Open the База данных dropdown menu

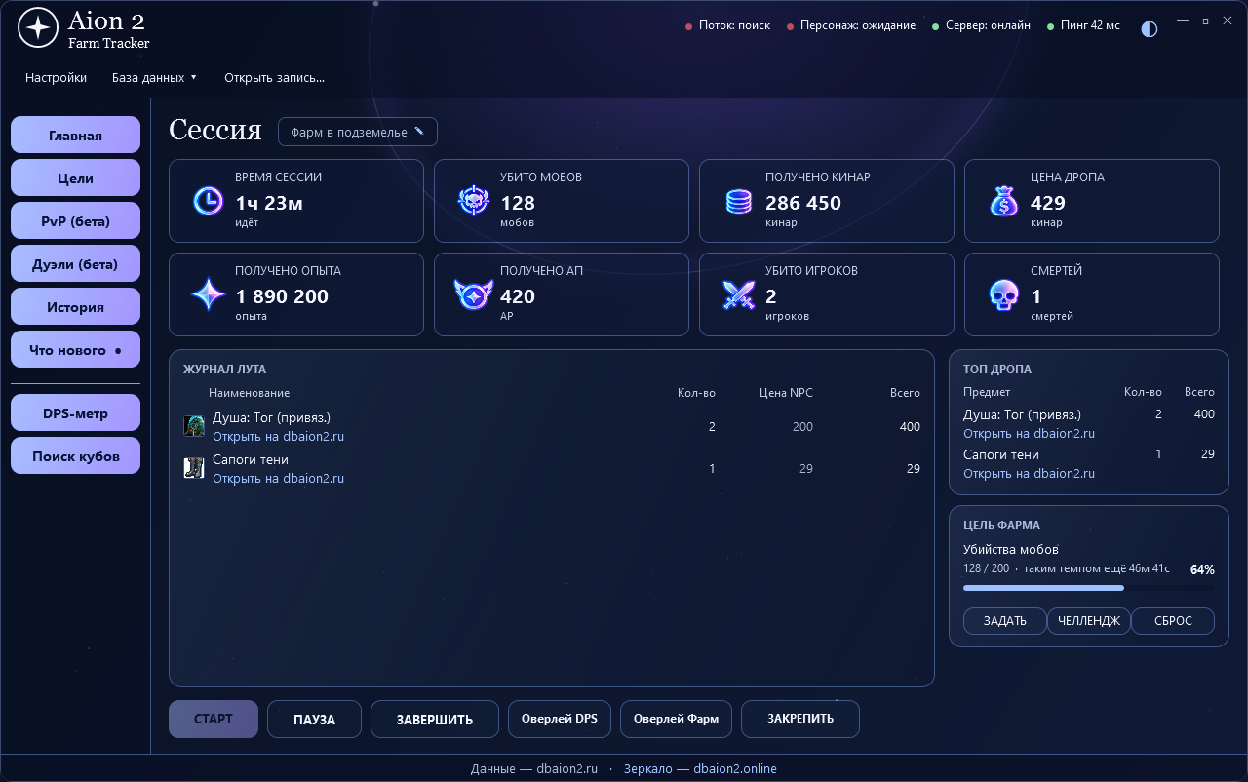point(155,77)
